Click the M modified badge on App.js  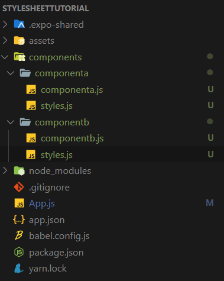[x=210, y=203]
